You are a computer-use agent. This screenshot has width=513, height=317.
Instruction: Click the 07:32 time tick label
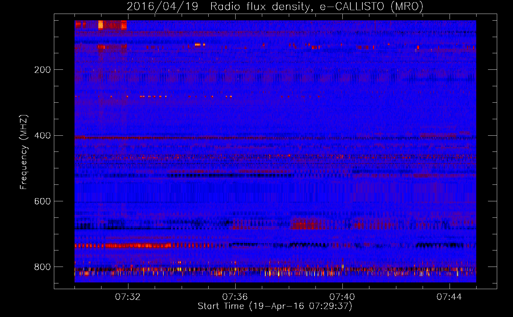coord(128,297)
